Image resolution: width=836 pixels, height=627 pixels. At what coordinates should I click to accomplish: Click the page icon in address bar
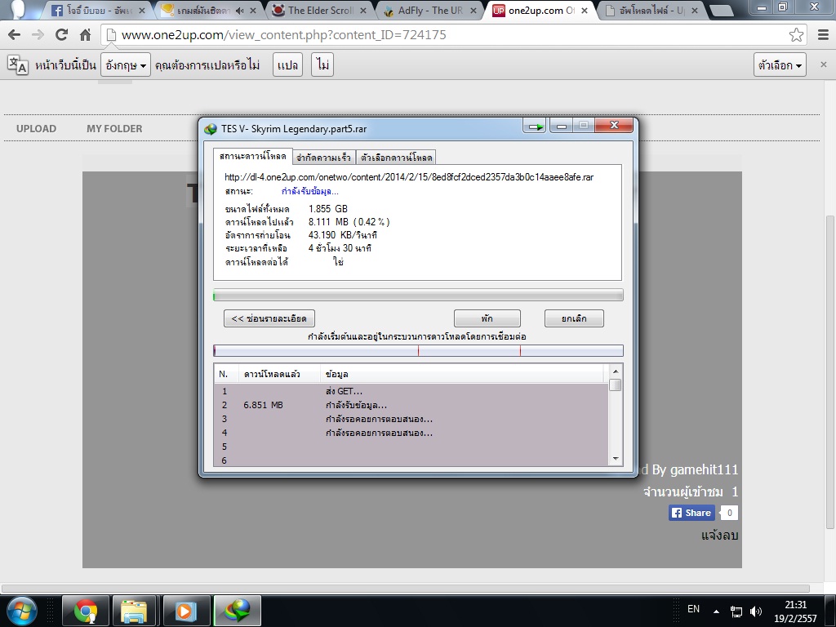pyautogui.click(x=111, y=35)
